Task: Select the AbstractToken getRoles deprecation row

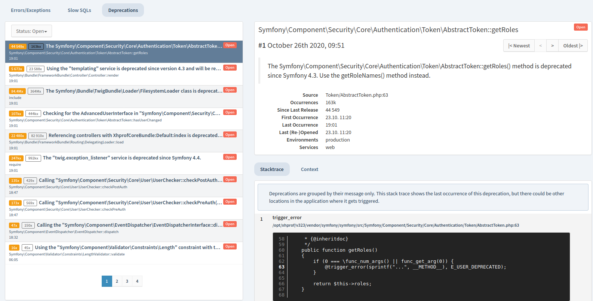Action: coord(124,52)
